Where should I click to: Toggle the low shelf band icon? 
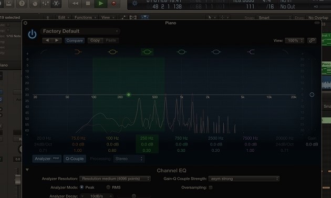tap(78, 51)
